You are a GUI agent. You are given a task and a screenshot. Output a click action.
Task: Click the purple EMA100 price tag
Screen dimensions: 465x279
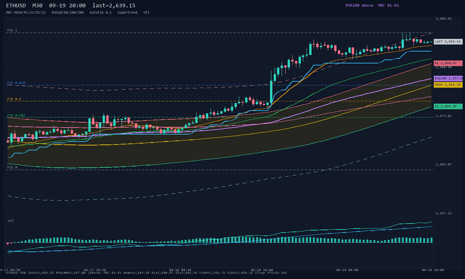pos(448,78)
